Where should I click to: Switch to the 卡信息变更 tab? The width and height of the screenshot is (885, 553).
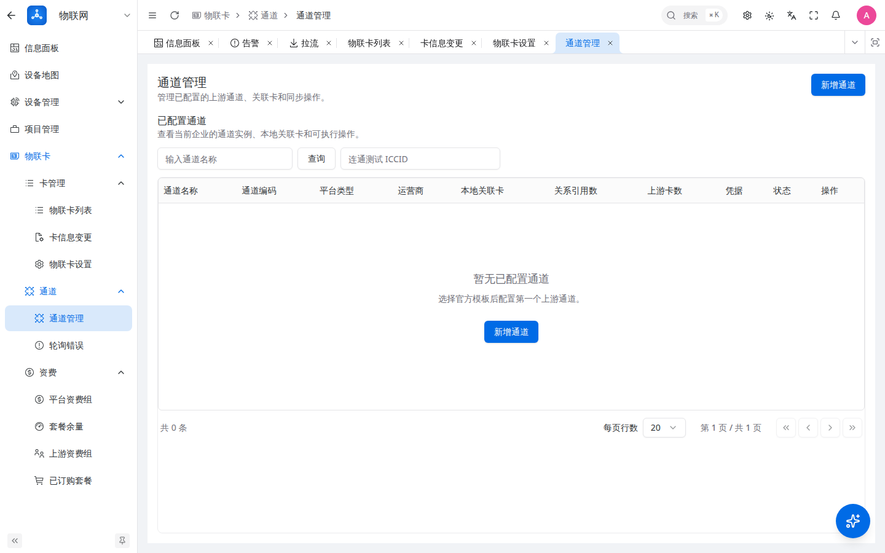442,43
